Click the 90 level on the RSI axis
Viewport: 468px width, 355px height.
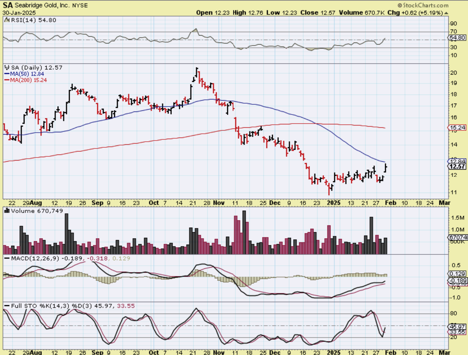[x=454, y=23]
